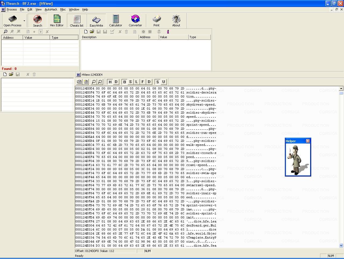Toggle the H hexadecimal display button
This screenshot has width=344, height=259.
pyautogui.click(x=110, y=82)
